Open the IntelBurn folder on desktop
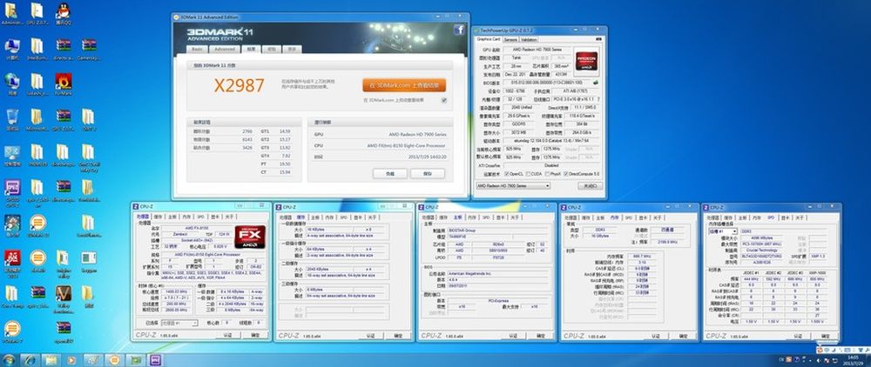 pyautogui.click(x=37, y=49)
